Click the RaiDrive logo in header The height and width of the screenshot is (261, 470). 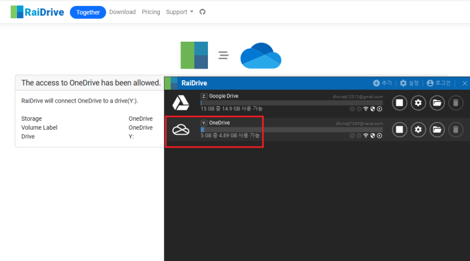(38, 12)
